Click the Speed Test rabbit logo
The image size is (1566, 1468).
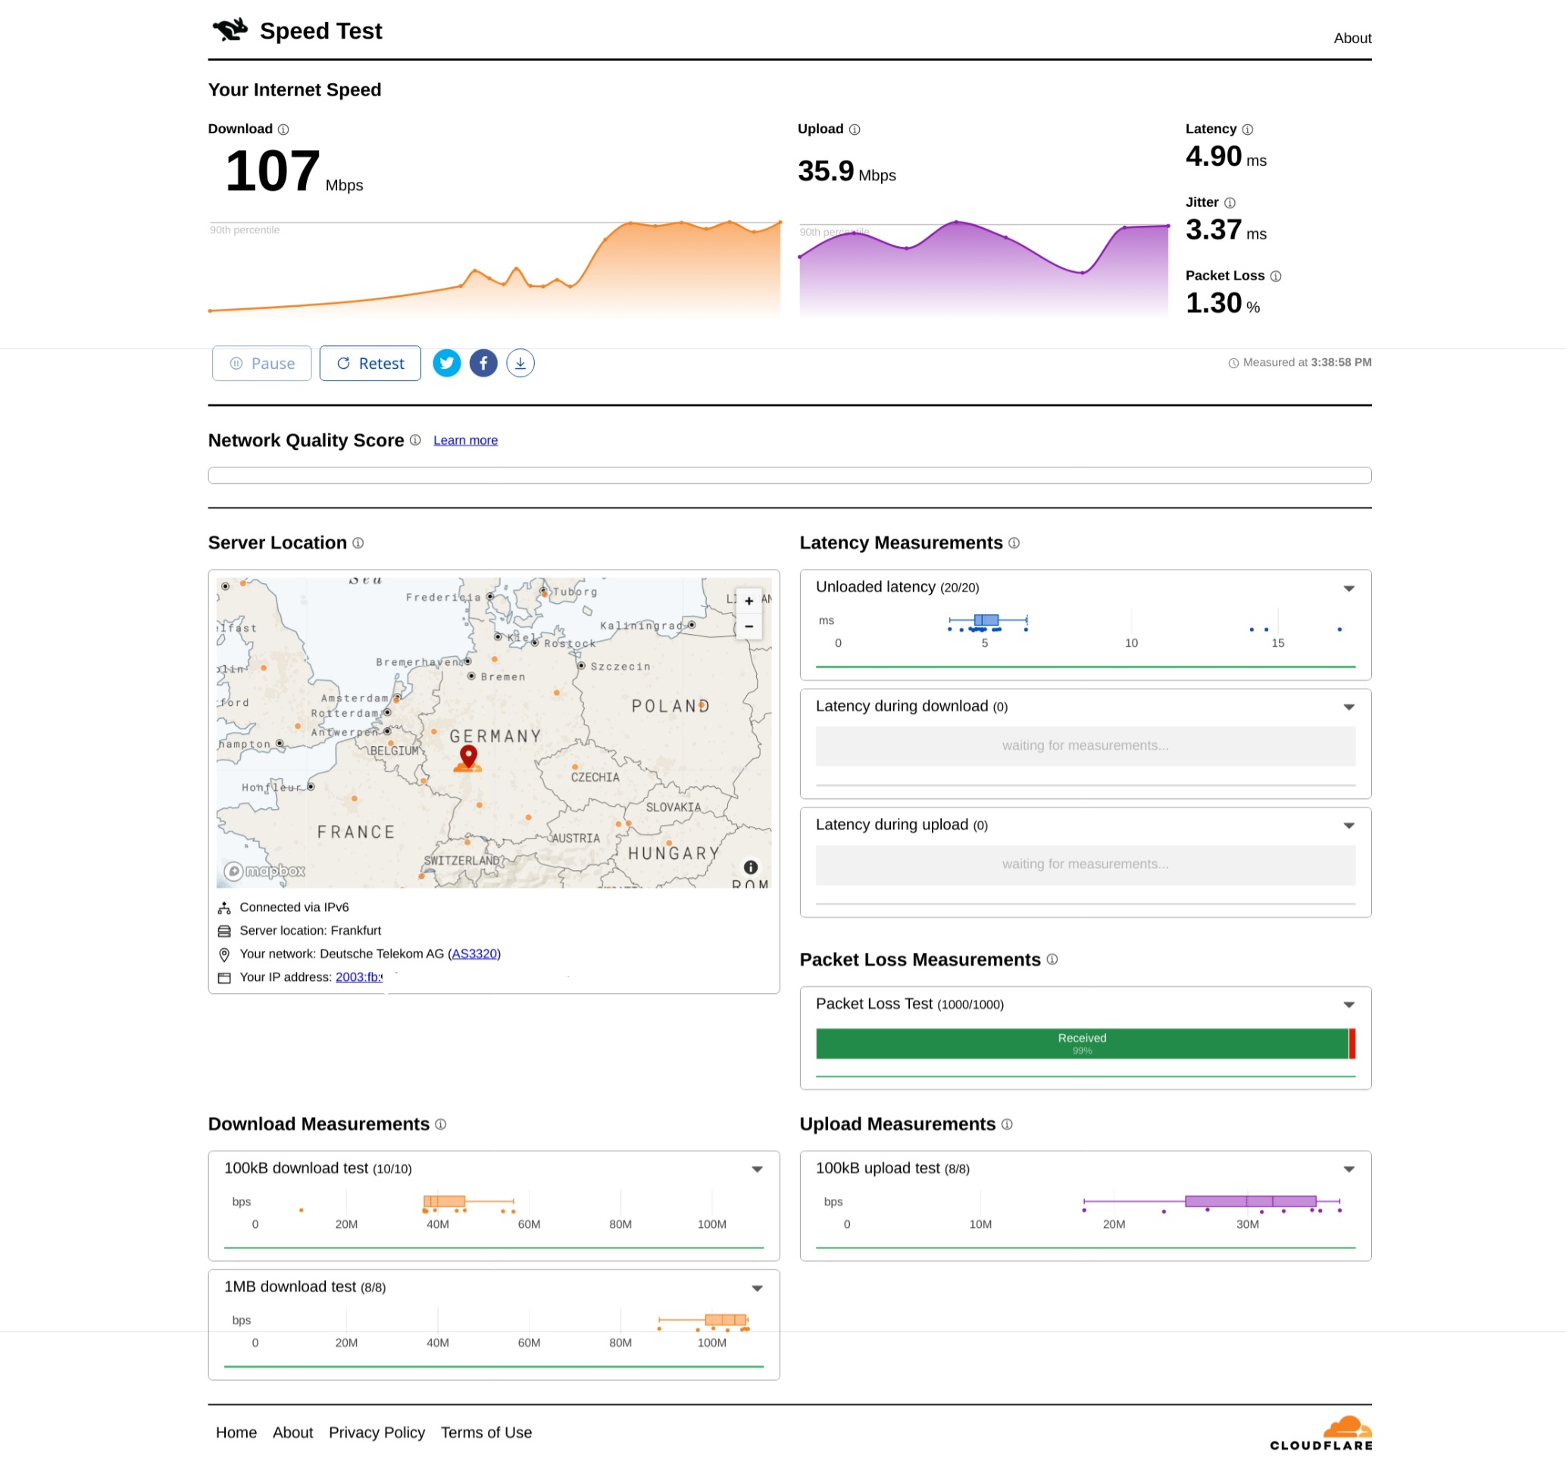pos(231,30)
